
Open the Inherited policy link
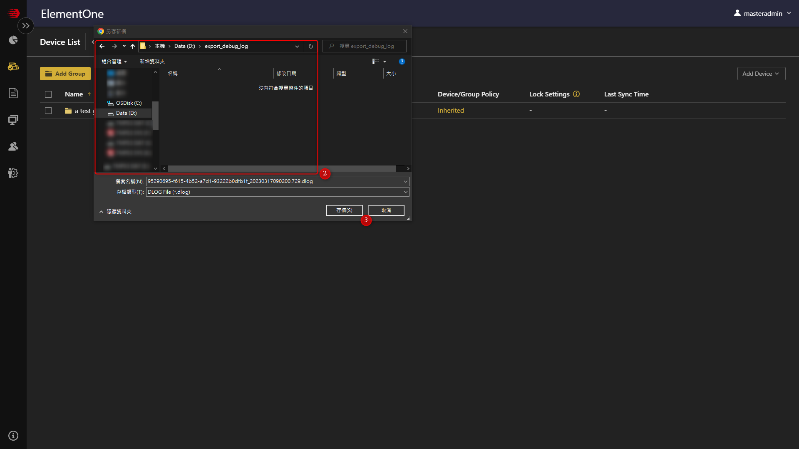point(451,110)
